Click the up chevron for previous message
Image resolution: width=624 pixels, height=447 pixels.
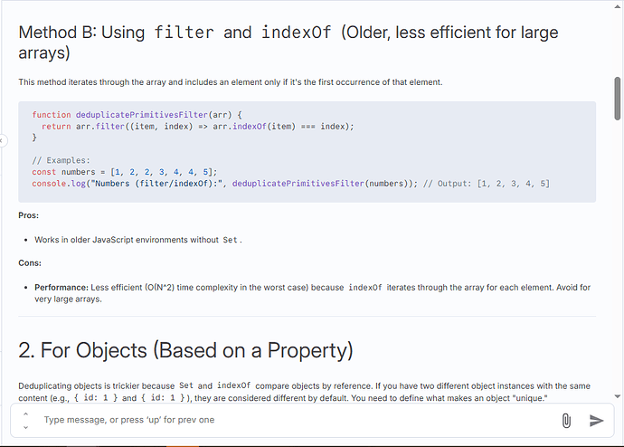(x=25, y=414)
